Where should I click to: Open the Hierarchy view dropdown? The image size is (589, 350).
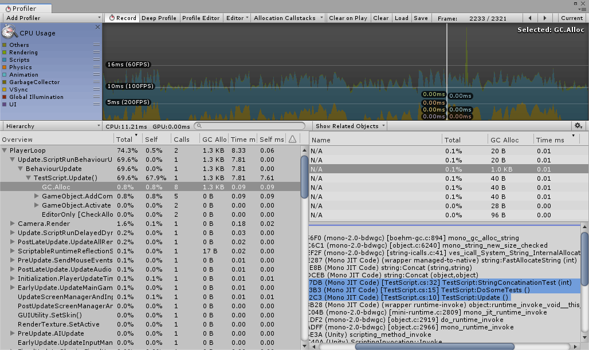tap(52, 126)
